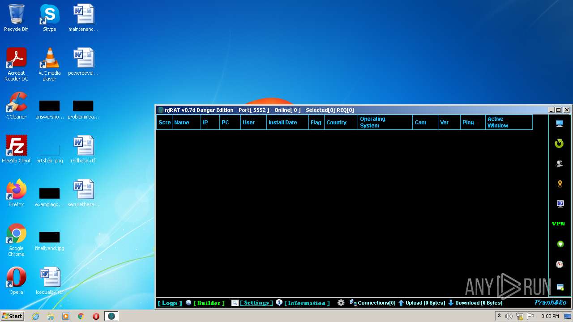The image size is (573, 322).
Task: Click the Scre column header
Action: tap(164, 122)
